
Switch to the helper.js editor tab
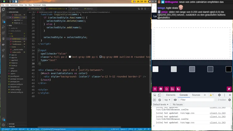point(89,9)
